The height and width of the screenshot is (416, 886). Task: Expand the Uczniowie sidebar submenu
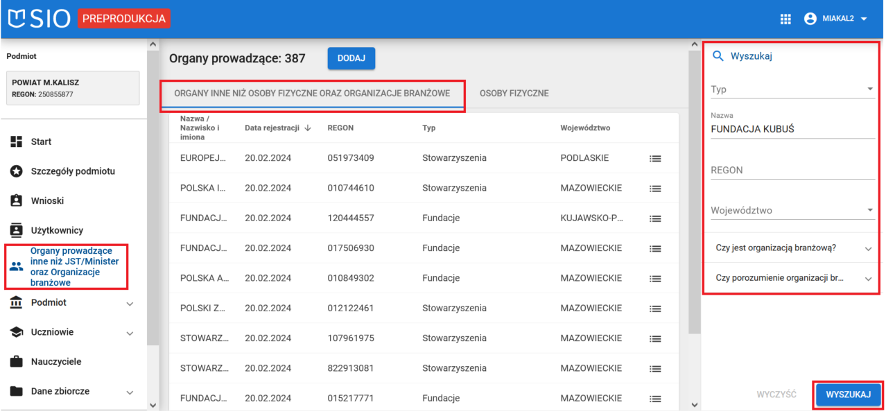130,333
